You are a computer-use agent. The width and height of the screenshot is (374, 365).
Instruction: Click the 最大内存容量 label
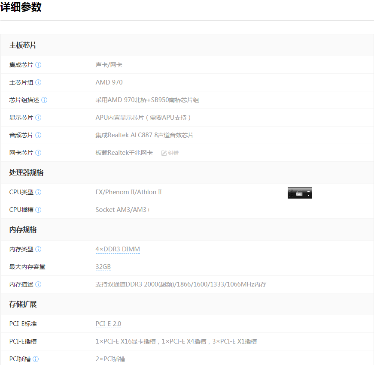click(27, 267)
